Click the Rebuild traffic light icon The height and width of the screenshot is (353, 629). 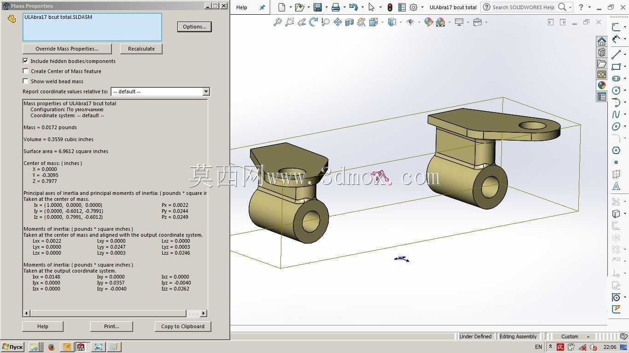[x=390, y=7]
